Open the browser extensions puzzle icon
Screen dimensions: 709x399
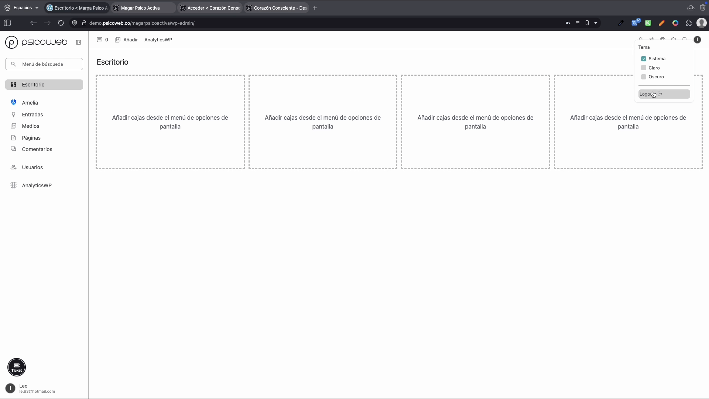coord(689,23)
